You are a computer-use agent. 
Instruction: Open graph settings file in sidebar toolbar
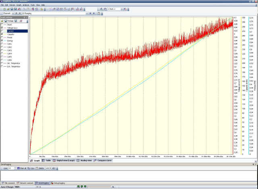click(2, 21)
